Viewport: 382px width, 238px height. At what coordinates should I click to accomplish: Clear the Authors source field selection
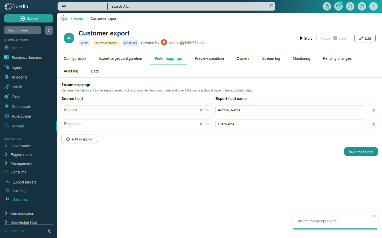click(201, 110)
